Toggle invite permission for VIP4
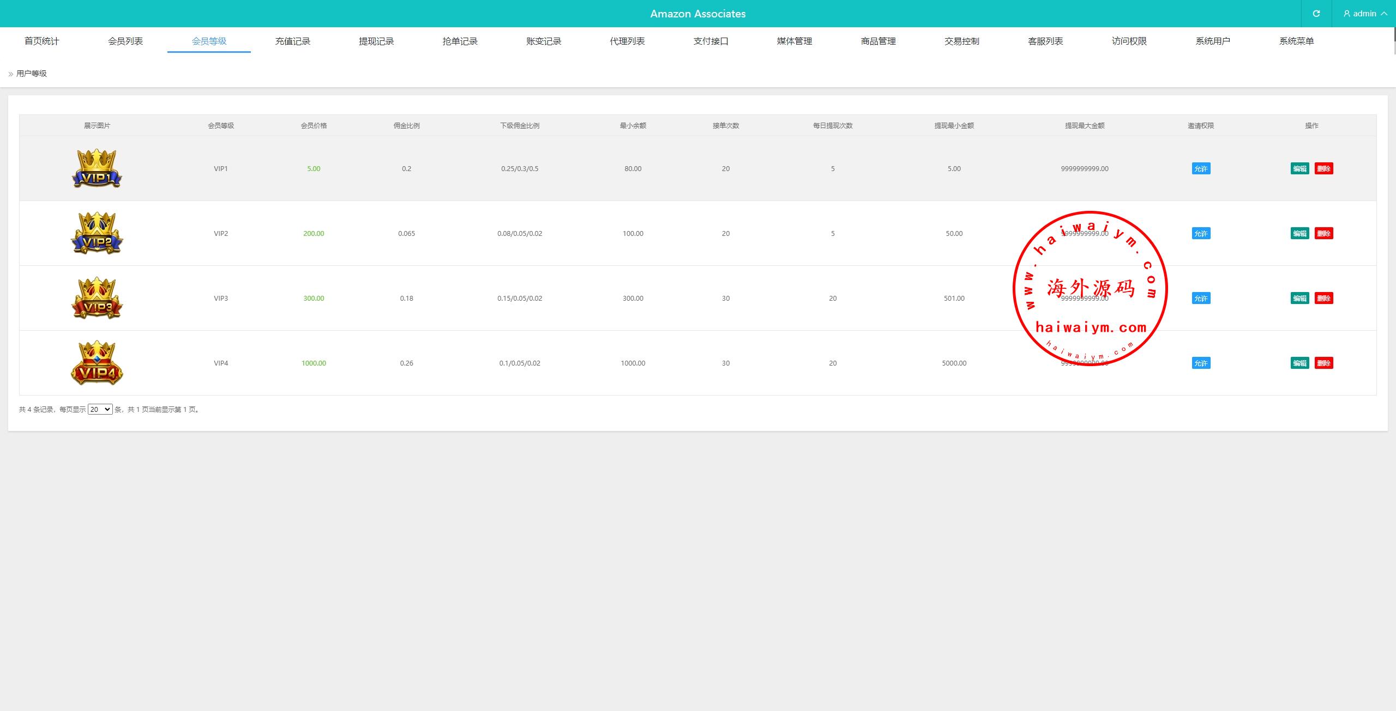The height and width of the screenshot is (711, 1396). point(1201,363)
